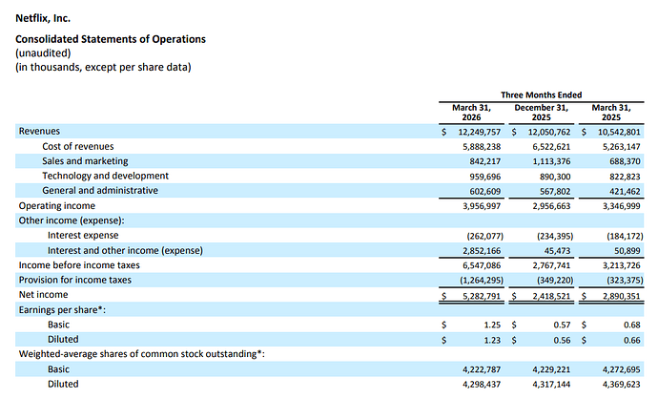Click Consolidated Statements of Operations heading

(x=111, y=39)
